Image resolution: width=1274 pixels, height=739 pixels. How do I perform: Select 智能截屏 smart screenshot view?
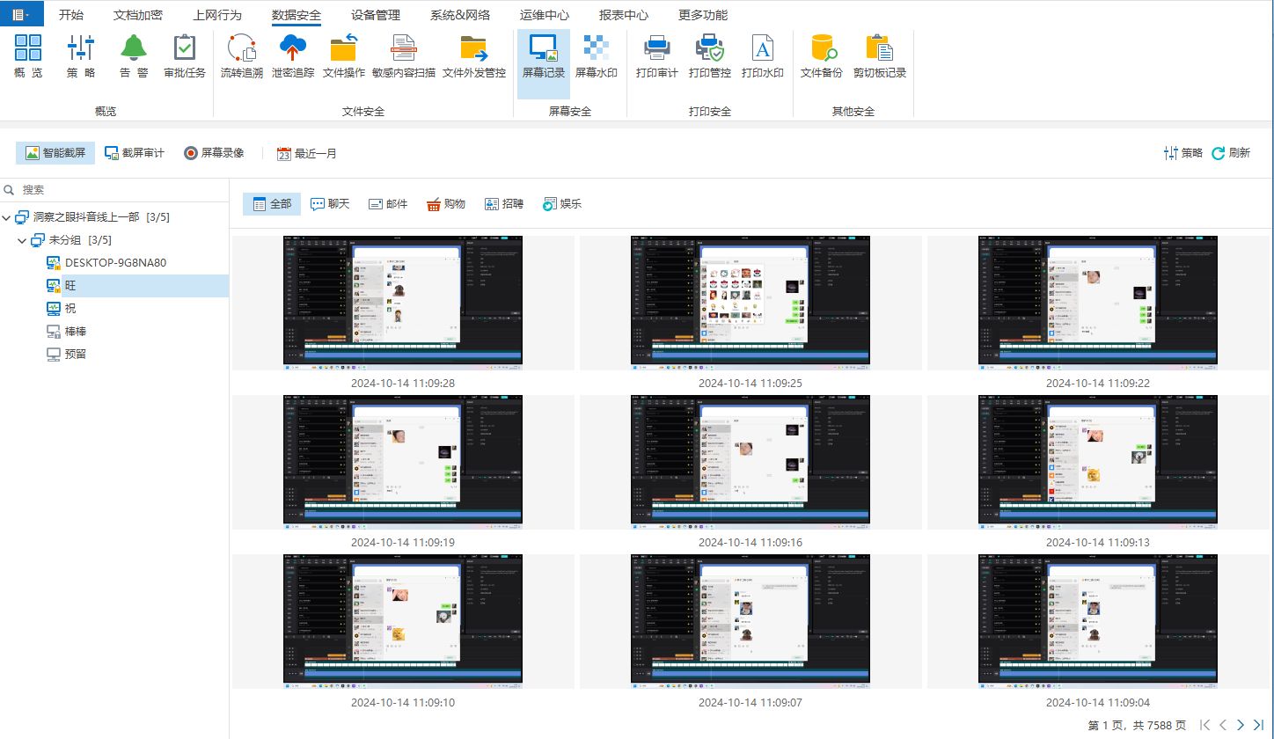click(x=55, y=153)
